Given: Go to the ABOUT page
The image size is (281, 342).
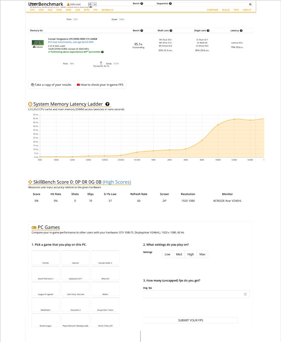Looking at the screenshot, I should pyautogui.click(x=247, y=10).
